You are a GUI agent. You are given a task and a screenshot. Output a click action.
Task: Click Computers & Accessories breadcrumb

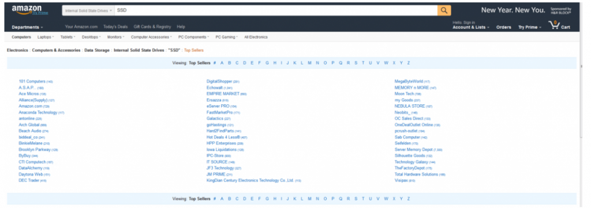(x=56, y=50)
